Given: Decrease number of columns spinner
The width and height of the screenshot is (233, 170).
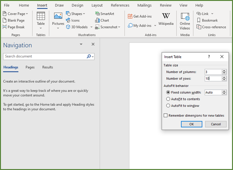Looking at the screenshot, I should click(224, 73).
